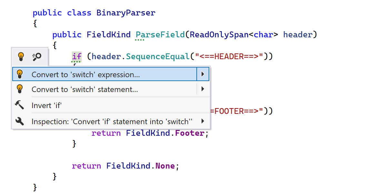Click the 'class' keyword
The width and height of the screenshot is (387, 193).
click(79, 13)
